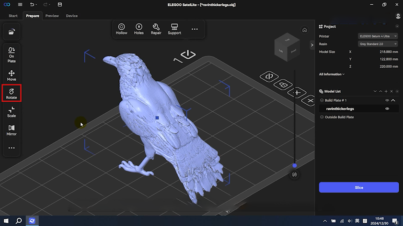
Task: Click the home view reset icon
Action: [305, 30]
